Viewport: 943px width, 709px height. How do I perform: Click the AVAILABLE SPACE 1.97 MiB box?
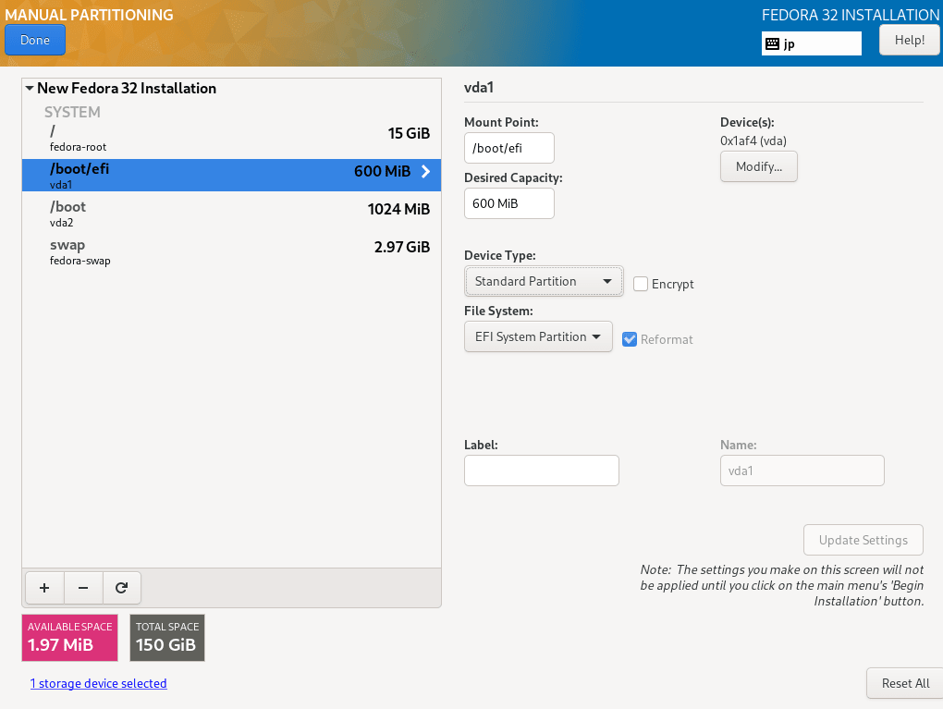tap(69, 638)
